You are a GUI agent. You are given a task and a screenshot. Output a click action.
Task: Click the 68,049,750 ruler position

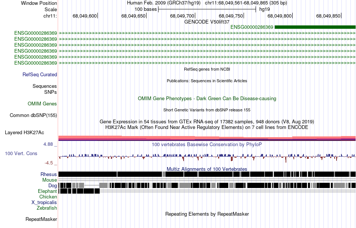231,16
